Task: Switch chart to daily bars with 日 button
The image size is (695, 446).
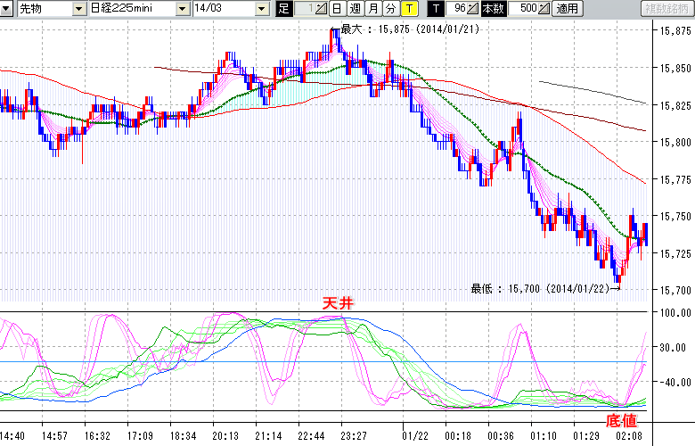Action: coord(338,8)
